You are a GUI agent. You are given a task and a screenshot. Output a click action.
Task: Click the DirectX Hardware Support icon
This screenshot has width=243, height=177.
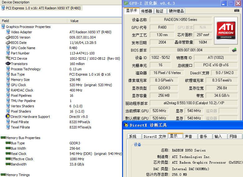pos(8,116)
